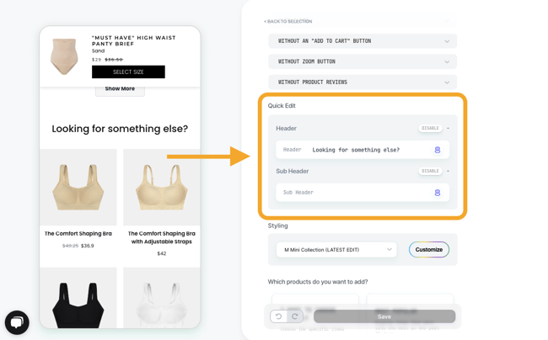Click the Customize styling button
The height and width of the screenshot is (340, 548).
428,250
